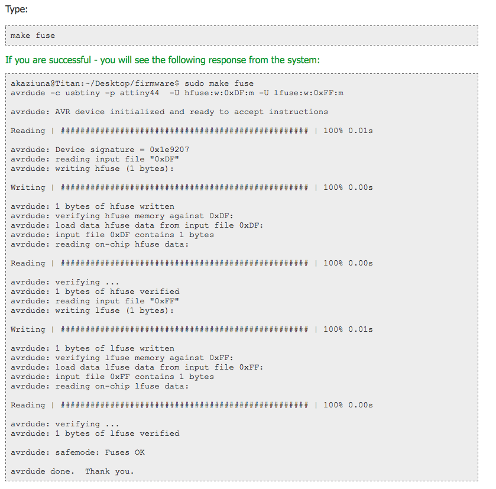The height and width of the screenshot is (489, 496).
Task: Click the 'writing lfuse (1 bytes)' line
Action: (x=92, y=310)
